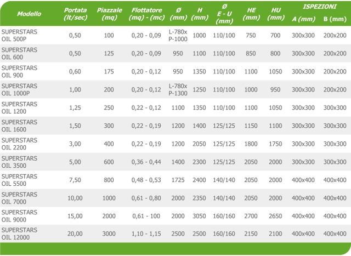Select the SUPERSTARS OIL 9000 model name
The image size is (351, 256).
[x=19, y=216]
